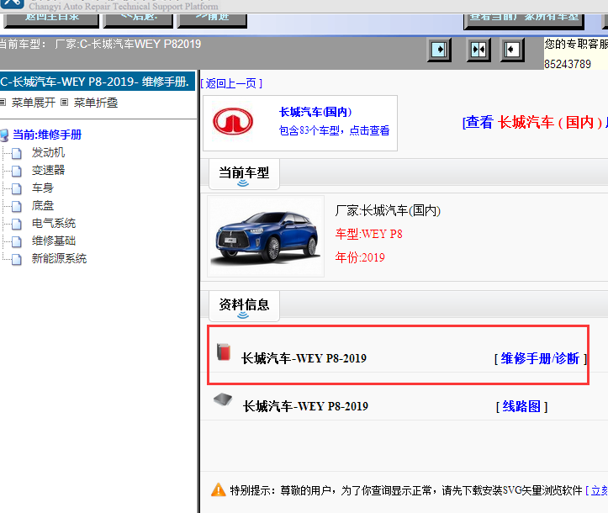Click the split panel layout icon

click(478, 50)
